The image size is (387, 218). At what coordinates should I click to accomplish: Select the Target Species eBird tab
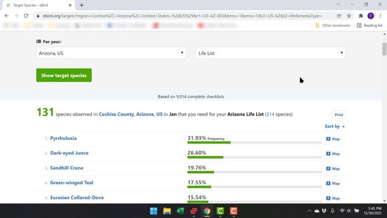tap(38, 5)
